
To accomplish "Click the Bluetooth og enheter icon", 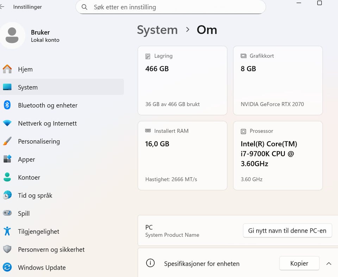I will 7,105.
